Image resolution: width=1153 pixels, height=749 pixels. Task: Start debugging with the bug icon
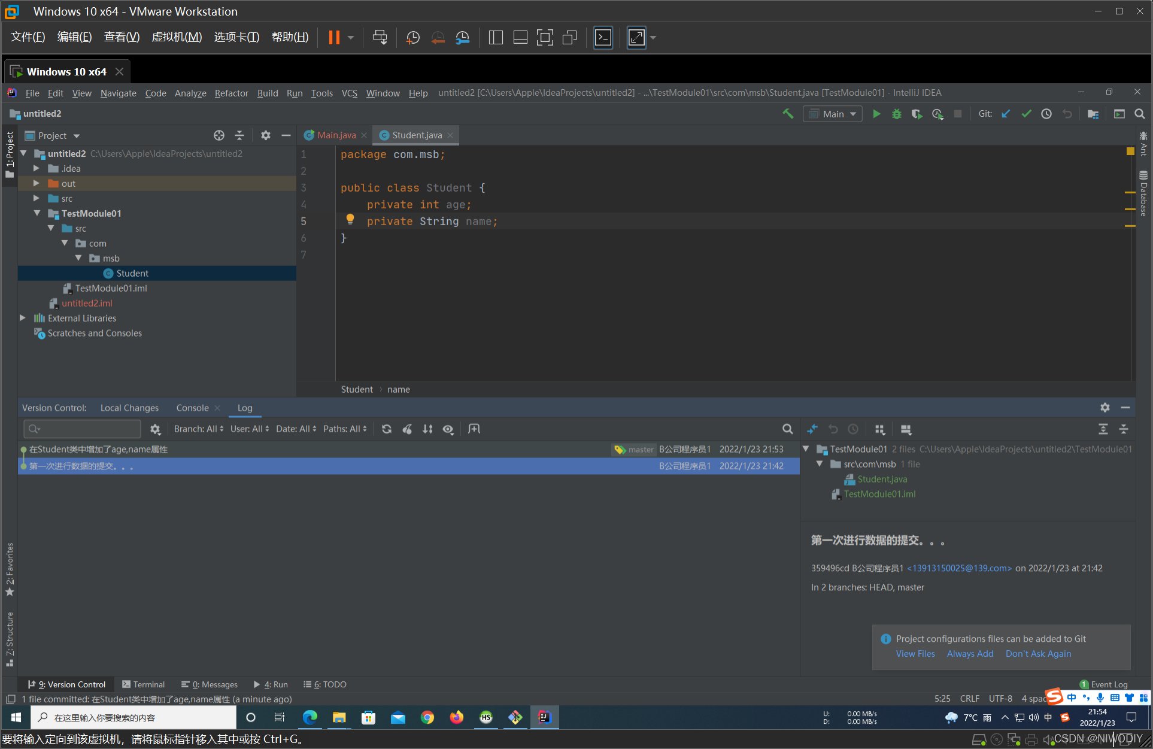[897, 114]
